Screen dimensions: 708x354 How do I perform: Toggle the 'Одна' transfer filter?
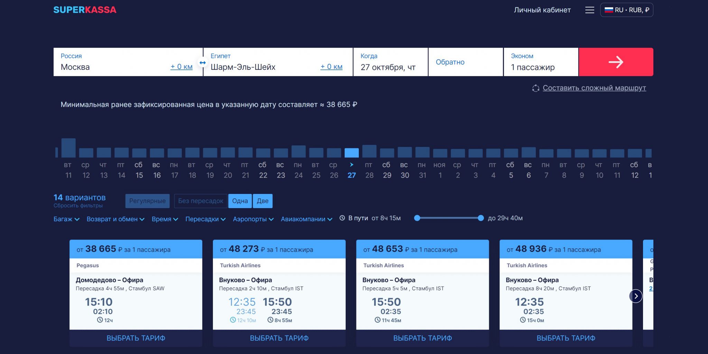[x=240, y=201]
